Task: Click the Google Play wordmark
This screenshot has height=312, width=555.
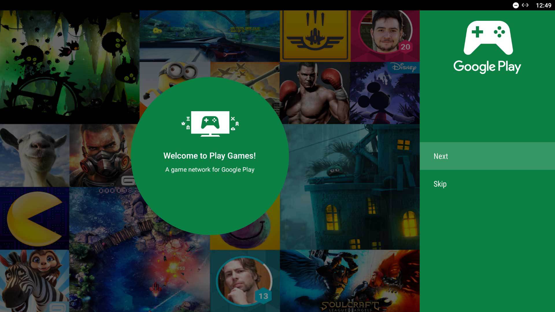Action: [487, 67]
